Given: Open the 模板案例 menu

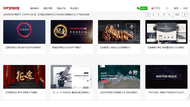Looking at the screenshot, I should (x=34, y=8).
